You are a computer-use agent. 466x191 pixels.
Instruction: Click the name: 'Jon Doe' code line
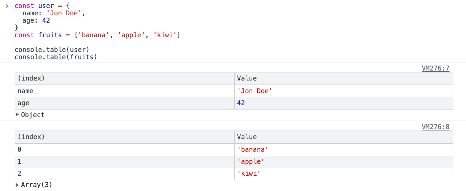point(54,13)
